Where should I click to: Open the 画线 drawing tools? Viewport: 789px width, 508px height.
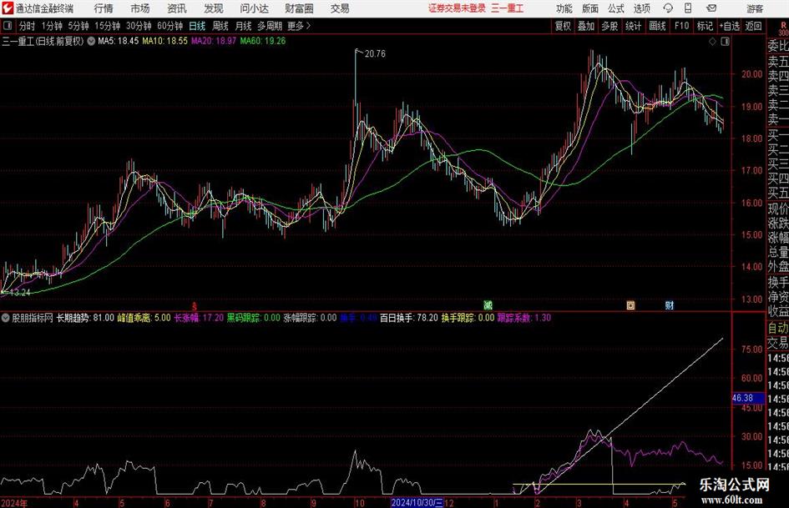[657, 26]
